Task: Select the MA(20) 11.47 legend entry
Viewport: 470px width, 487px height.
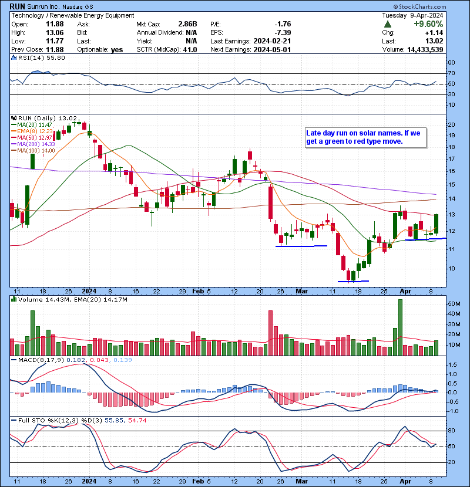Action: tap(32, 125)
